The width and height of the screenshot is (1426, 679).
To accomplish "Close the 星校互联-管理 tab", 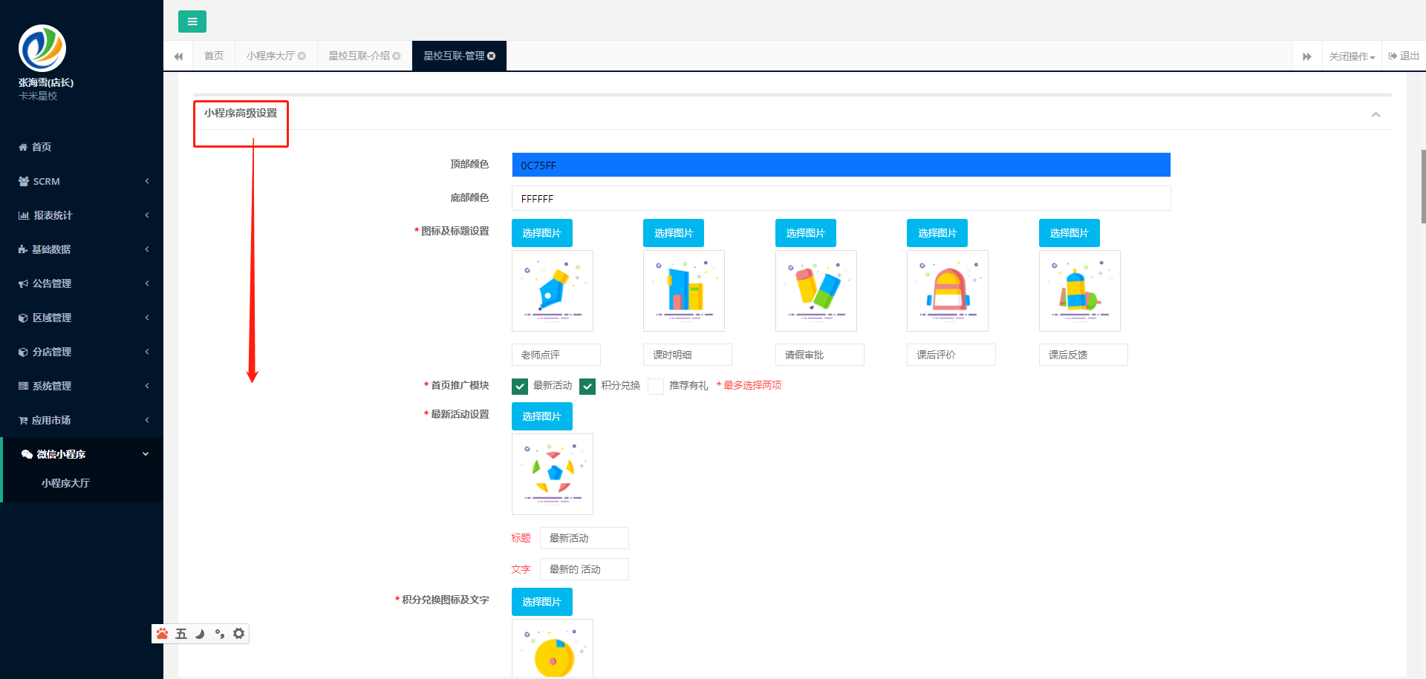I will [491, 56].
